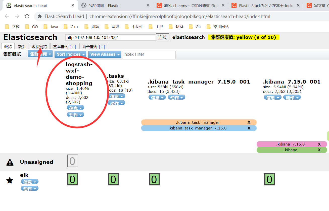Open 信息 dropdown for .kibana_7.15.0_001

click(273, 97)
